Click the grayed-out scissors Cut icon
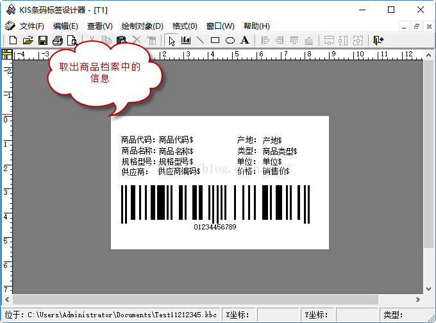Viewport: 436px width, 323px height. pyautogui.click(x=92, y=40)
